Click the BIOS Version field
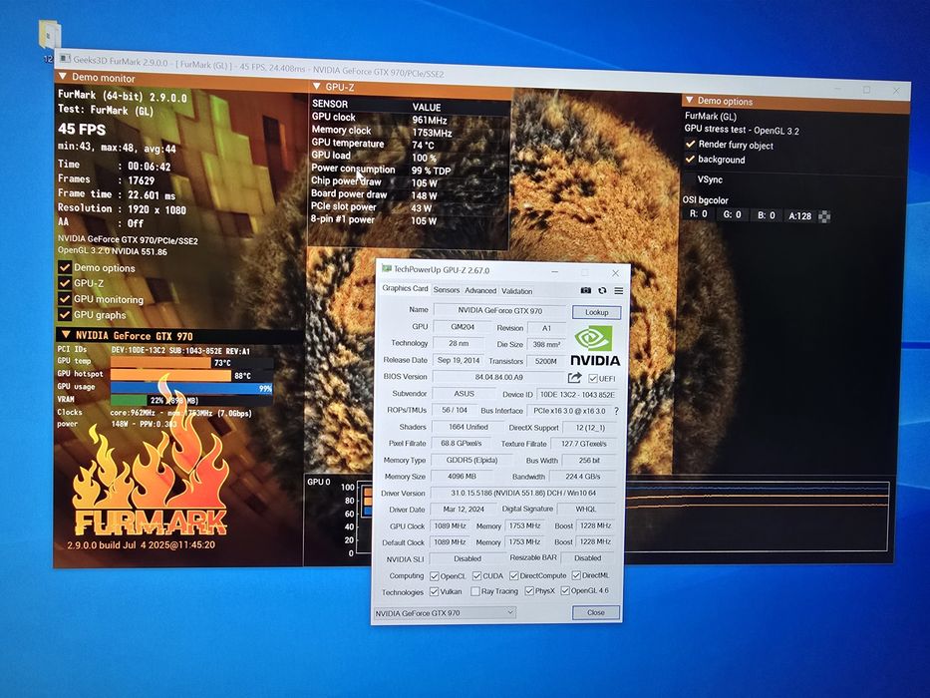Viewport: 930px width, 698px height. click(x=498, y=377)
